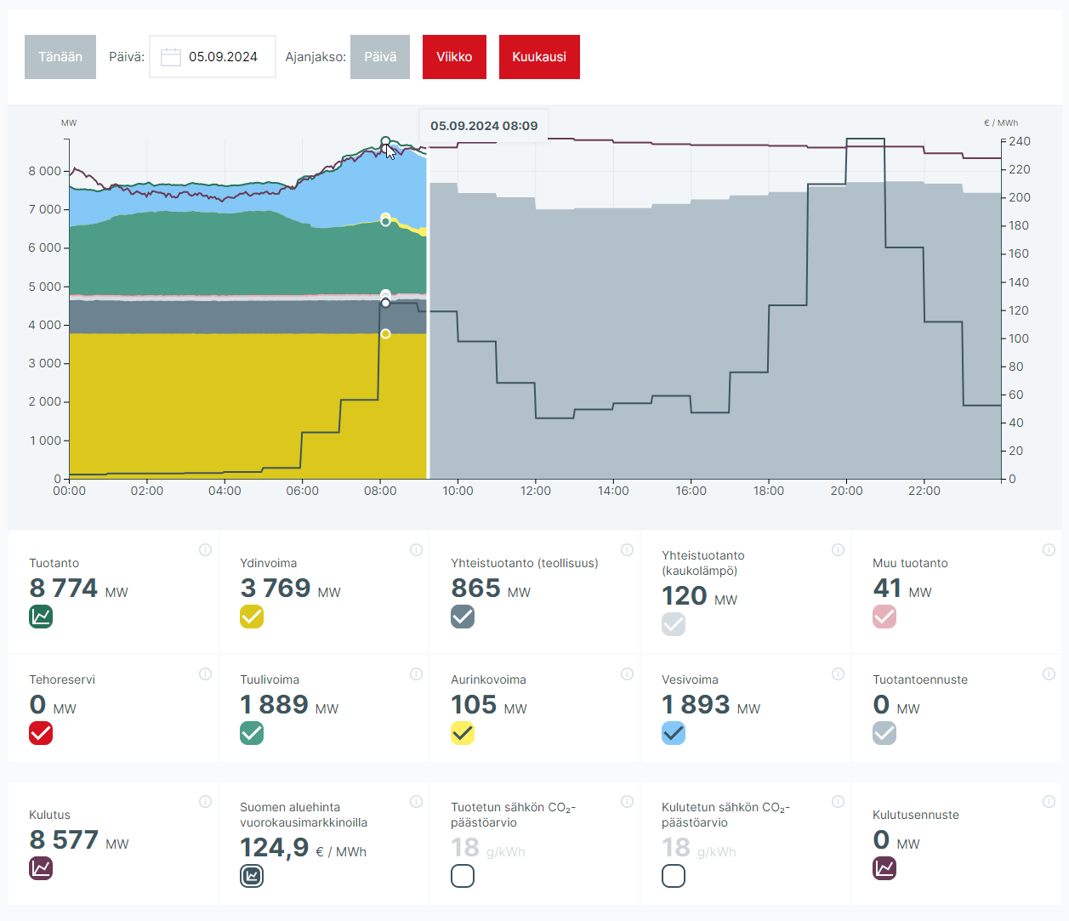The width and height of the screenshot is (1069, 921).
Task: Toggle spot price chart icon
Action: (252, 875)
